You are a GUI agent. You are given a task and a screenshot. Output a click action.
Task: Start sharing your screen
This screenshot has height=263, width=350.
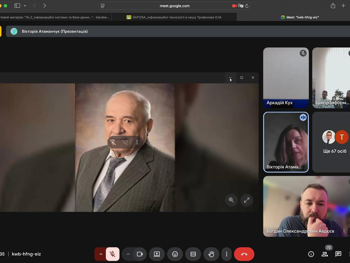pos(157,254)
